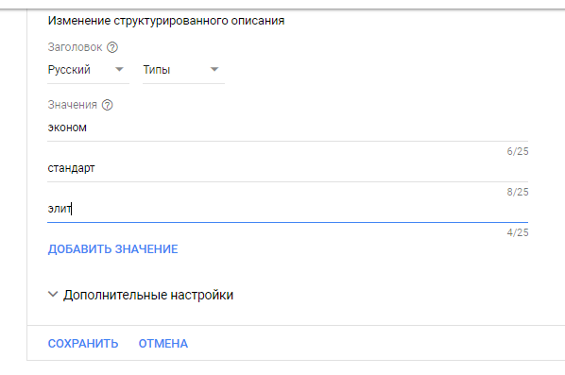Viewport: 565px width, 375px height.
Task: Click the 6/25 character counter
Action: (518, 151)
